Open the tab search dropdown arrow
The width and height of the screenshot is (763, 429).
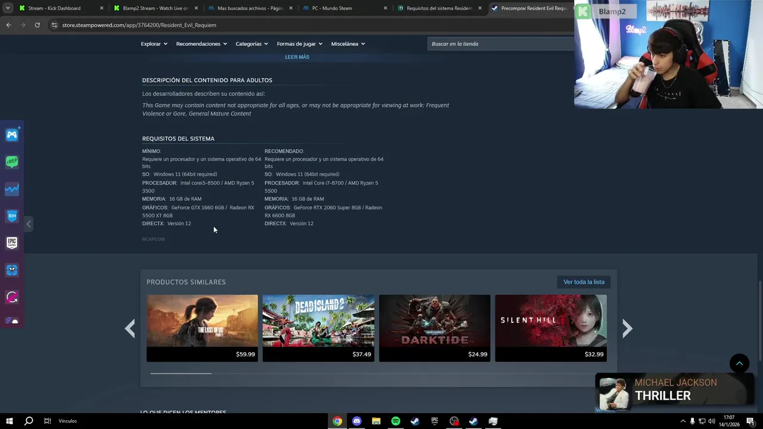point(8,8)
